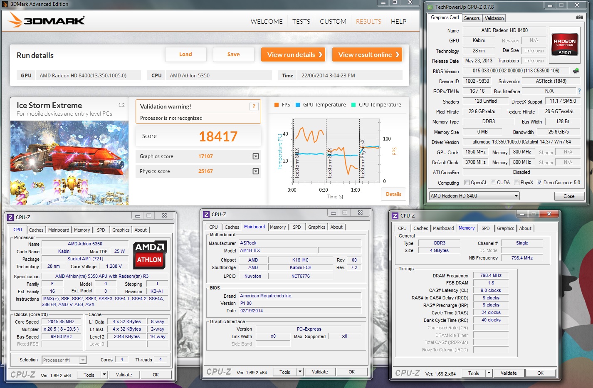Open the HELP tab in 3DMark
The height and width of the screenshot is (388, 593).
(x=398, y=22)
